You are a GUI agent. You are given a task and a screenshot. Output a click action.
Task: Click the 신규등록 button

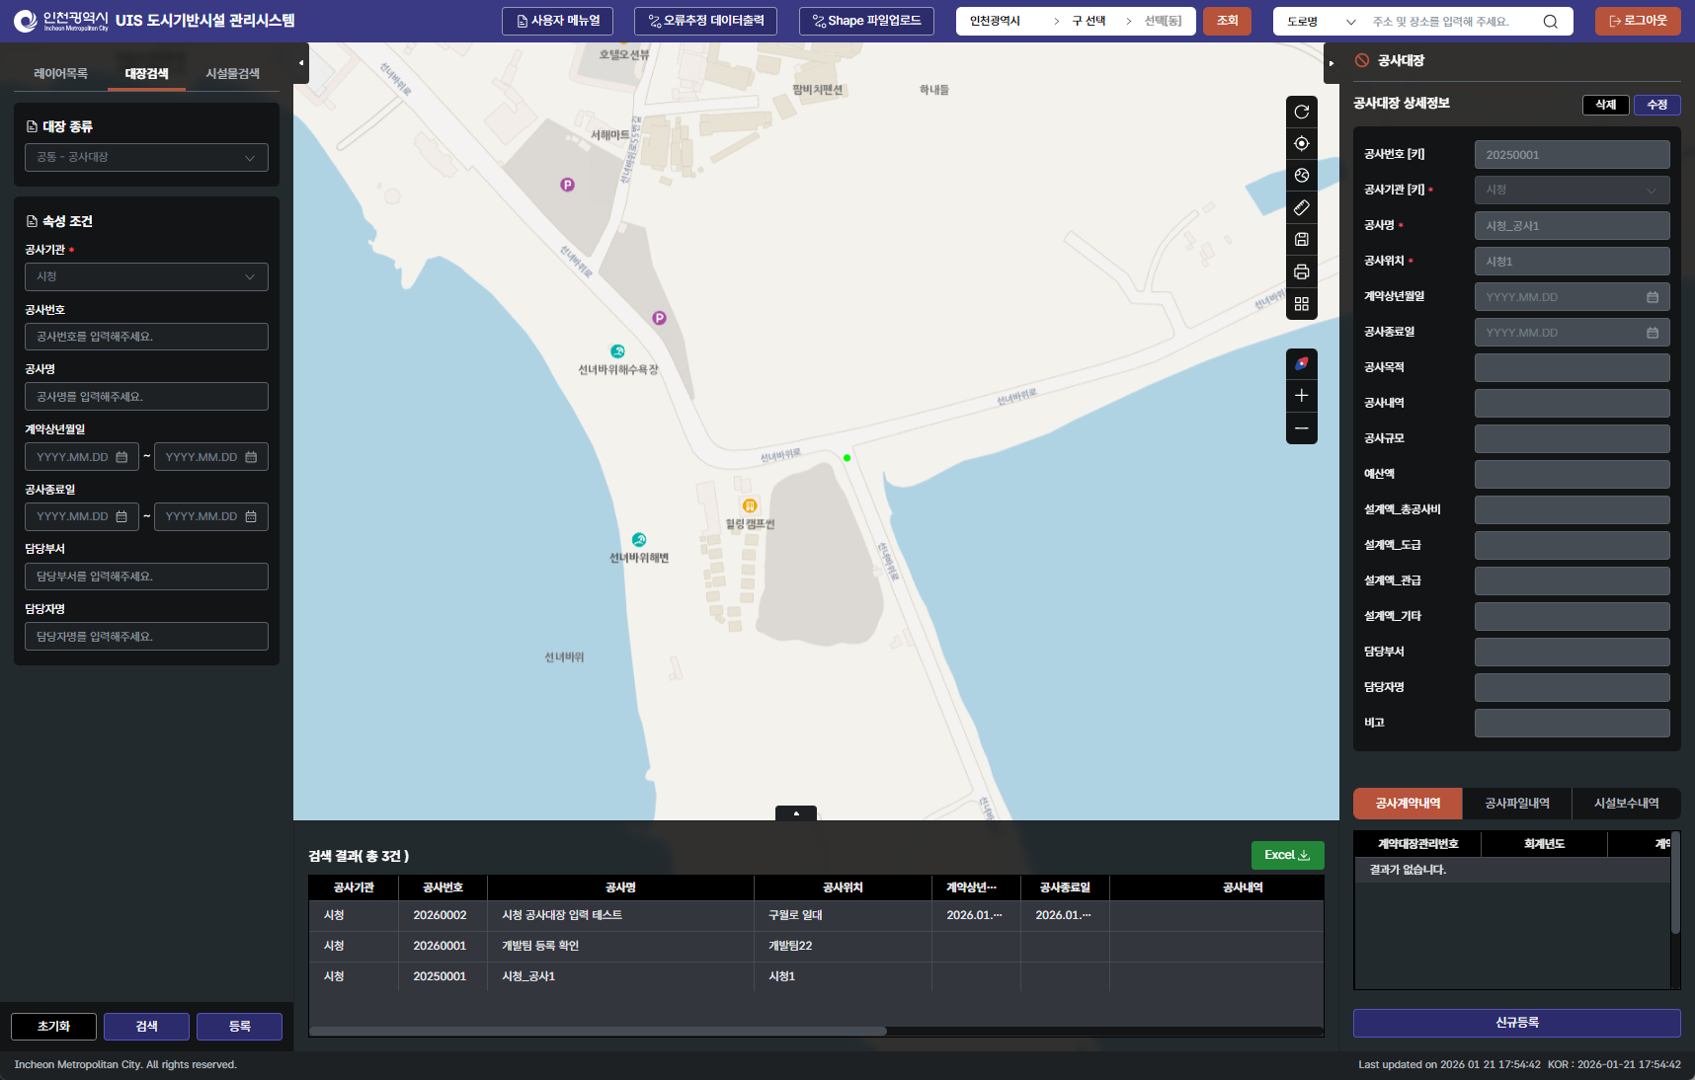tap(1516, 1023)
